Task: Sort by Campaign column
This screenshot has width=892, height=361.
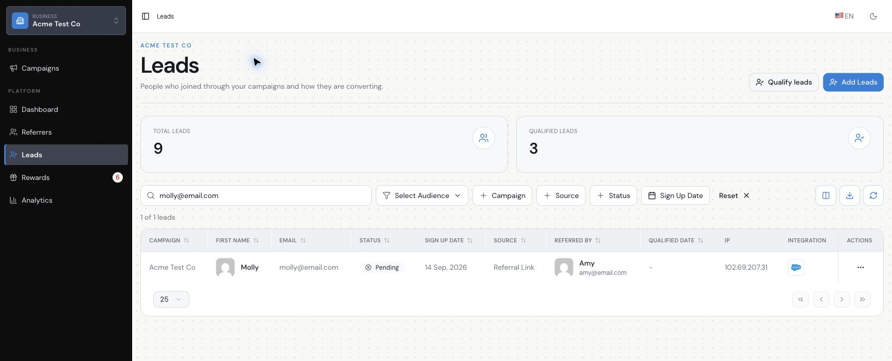Action: pos(169,240)
